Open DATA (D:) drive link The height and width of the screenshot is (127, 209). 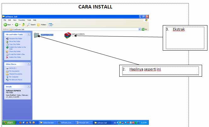pyautogui.click(x=13, y=68)
